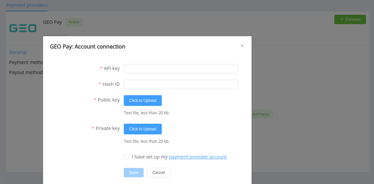Upload a file for Private key
This screenshot has height=184, width=374.
pyautogui.click(x=143, y=129)
